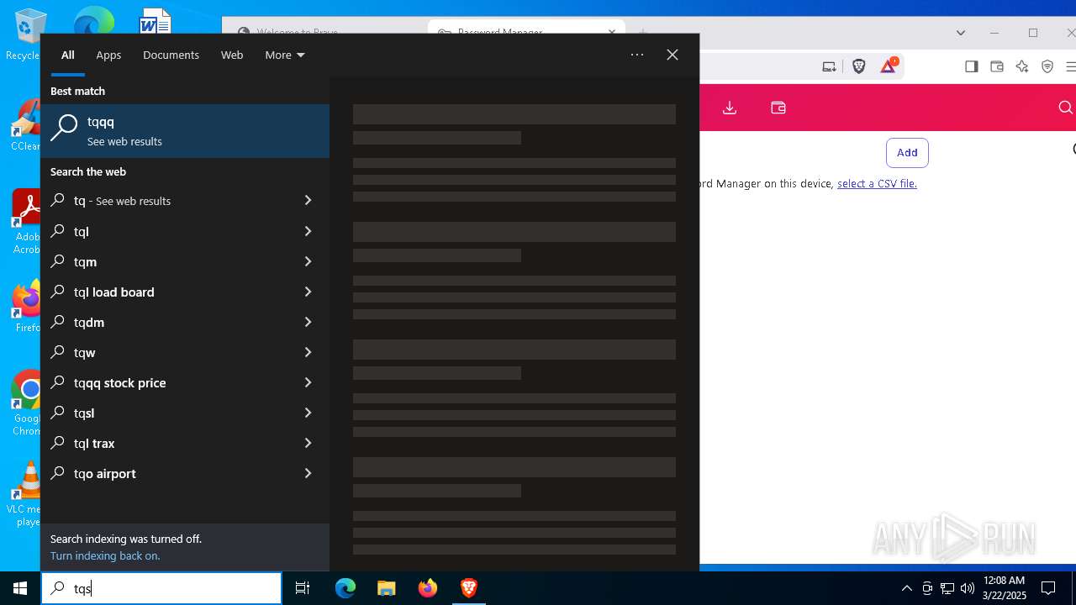Expand arrow for tqm suggestion
Image resolution: width=1076 pixels, height=605 pixels.
pos(308,261)
